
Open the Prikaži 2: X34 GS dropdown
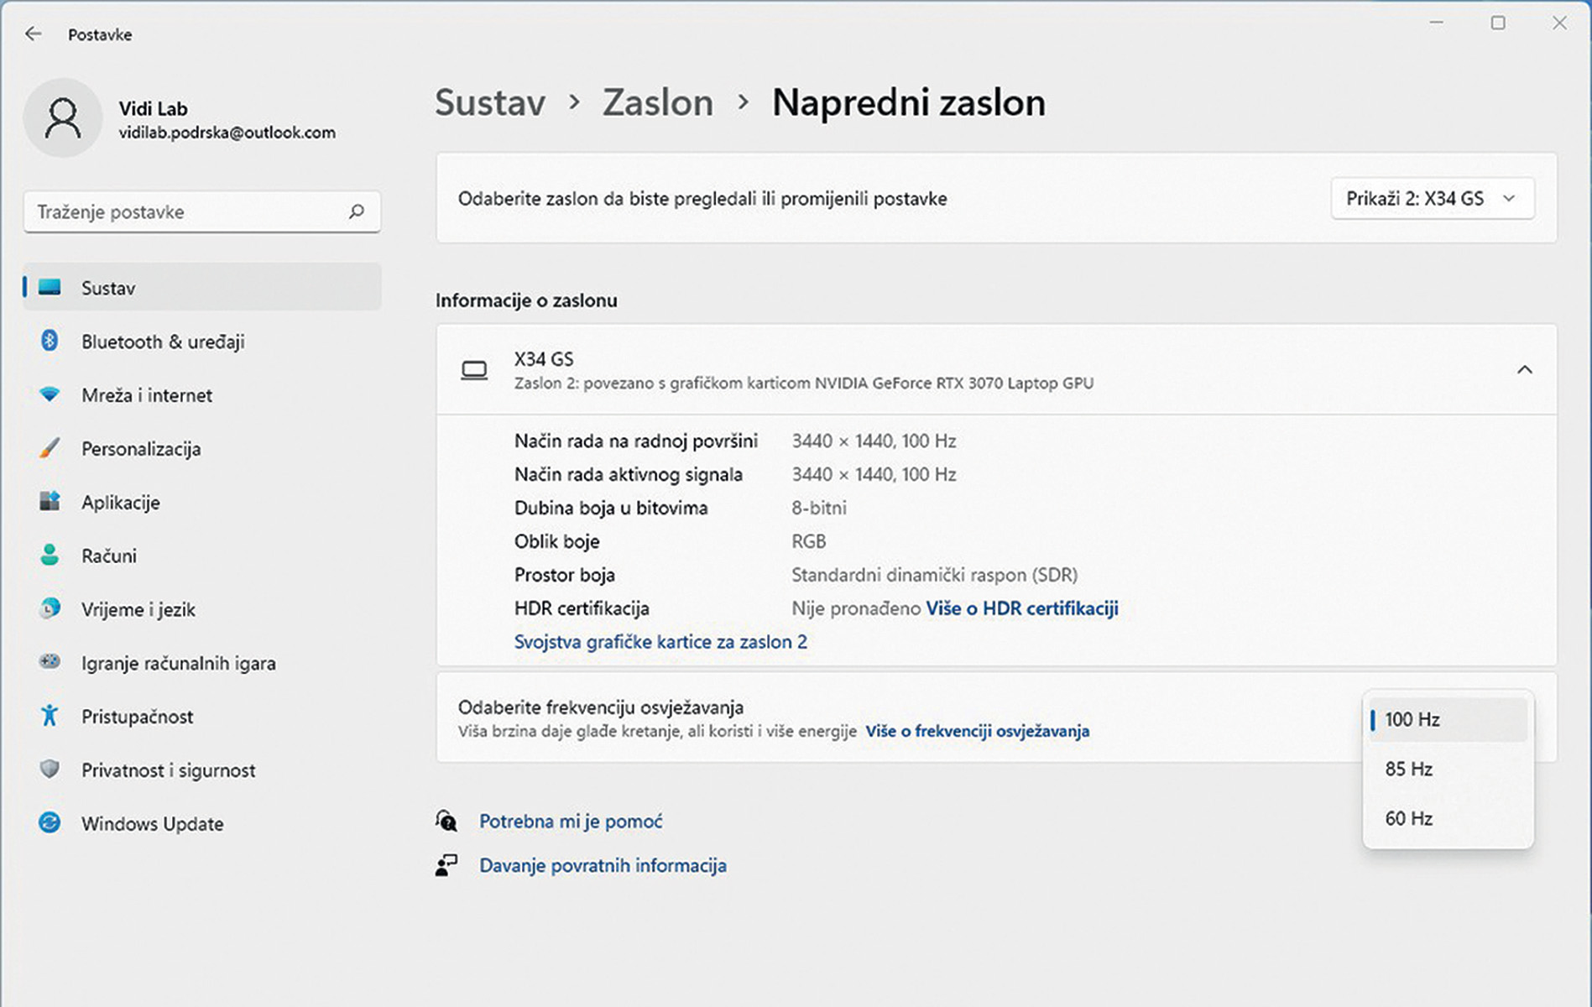point(1432,199)
